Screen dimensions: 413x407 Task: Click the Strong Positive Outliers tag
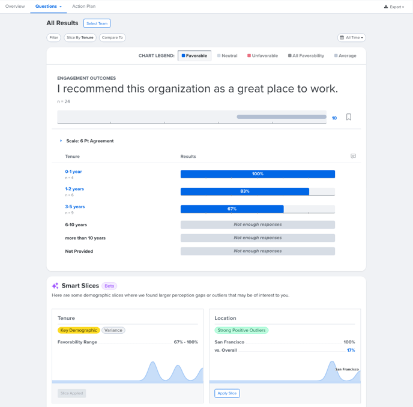241,330
